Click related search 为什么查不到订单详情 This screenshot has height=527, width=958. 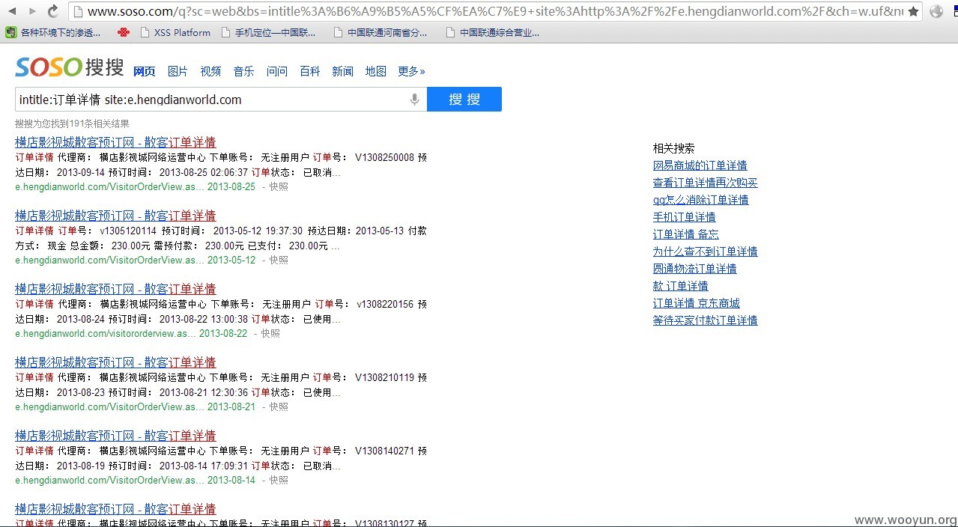click(x=705, y=252)
